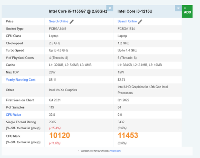Image resolution: width=200 pixels, height=158 pixels.
Task: Click the Up to 4.4 GHz turbo value
Action: pos(127,50)
